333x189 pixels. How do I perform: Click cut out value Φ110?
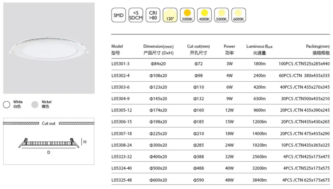pos(198,87)
